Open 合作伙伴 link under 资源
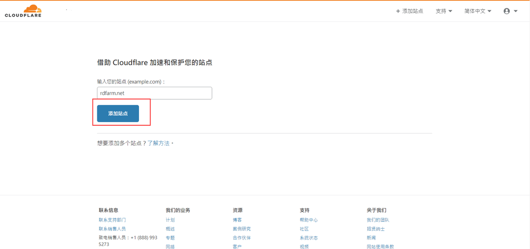The height and width of the screenshot is (249, 530). click(x=242, y=238)
